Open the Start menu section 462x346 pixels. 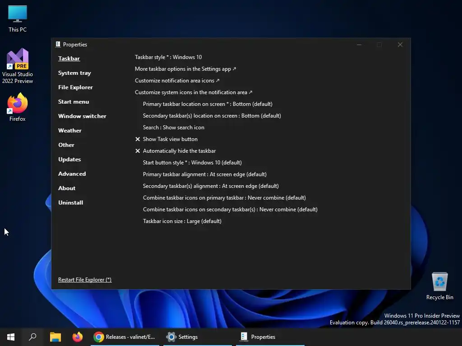click(x=74, y=102)
